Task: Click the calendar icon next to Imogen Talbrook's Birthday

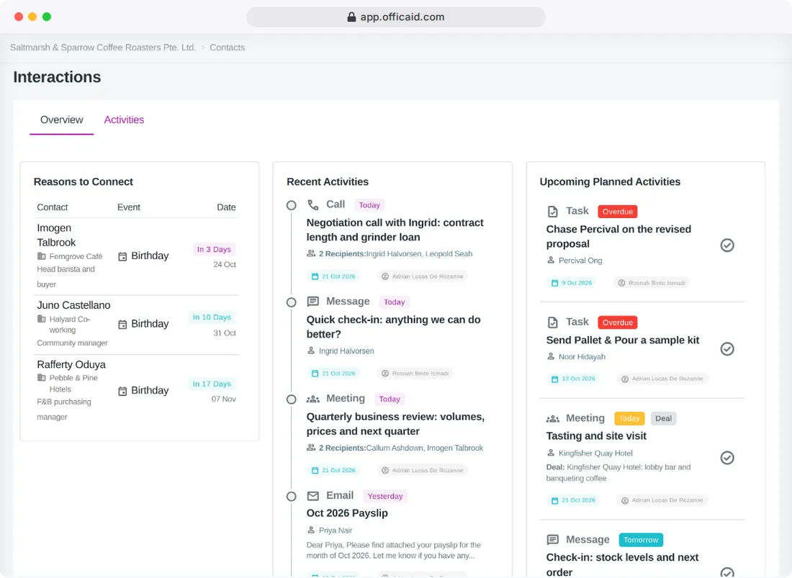Action: [x=122, y=256]
